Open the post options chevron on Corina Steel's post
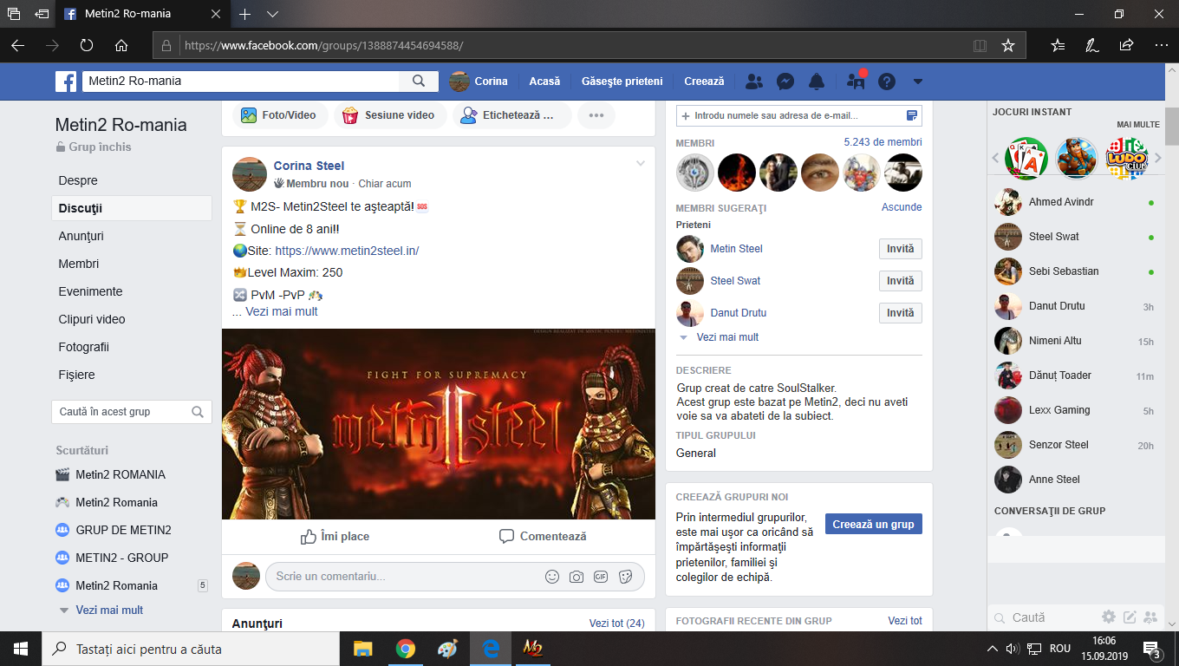The height and width of the screenshot is (666, 1179). [641, 164]
